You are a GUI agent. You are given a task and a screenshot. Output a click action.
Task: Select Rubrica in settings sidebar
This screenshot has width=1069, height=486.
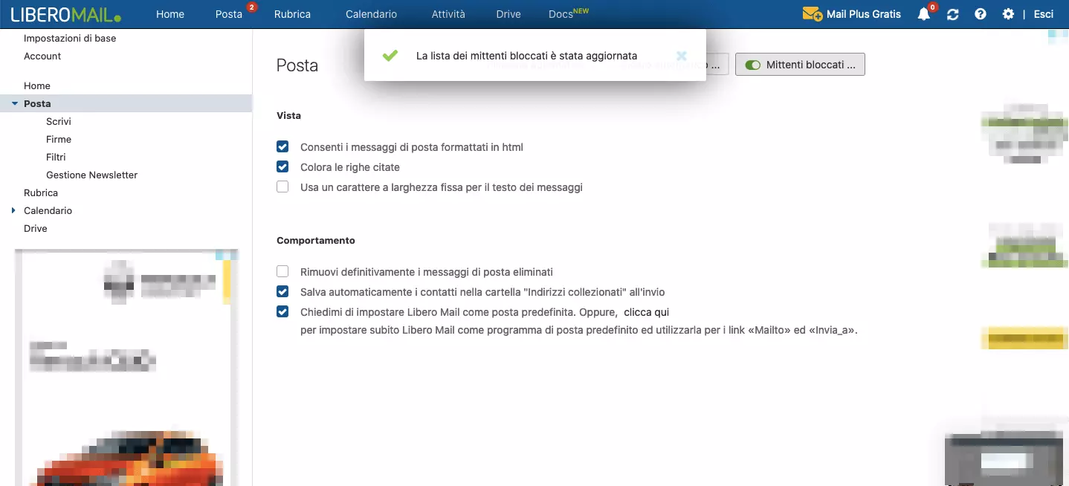click(x=41, y=193)
